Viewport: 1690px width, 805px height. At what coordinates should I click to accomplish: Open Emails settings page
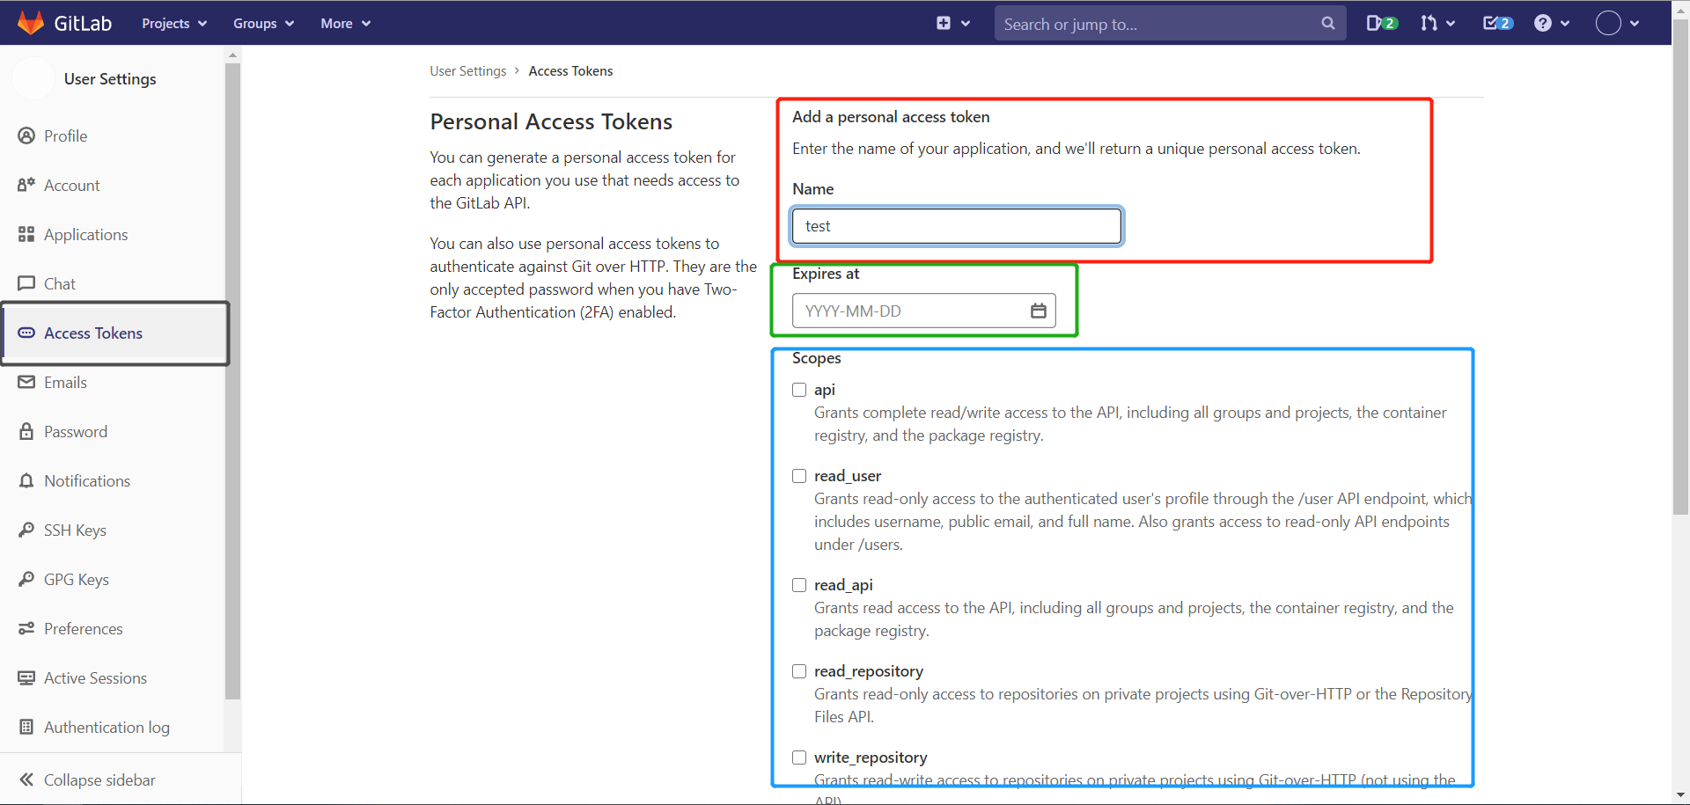coord(66,383)
